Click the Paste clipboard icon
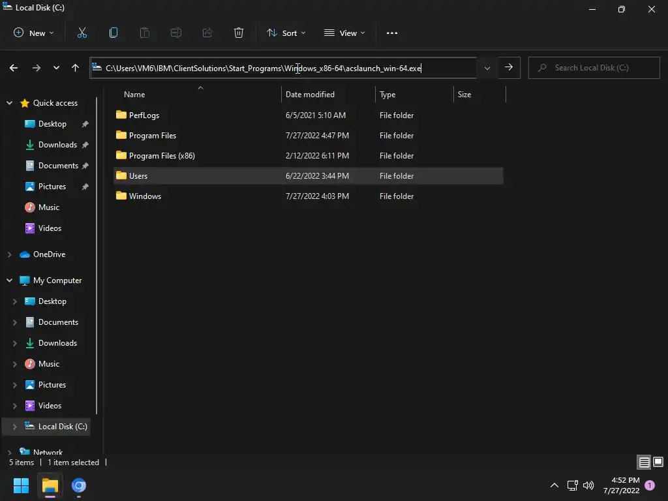 coord(144,33)
